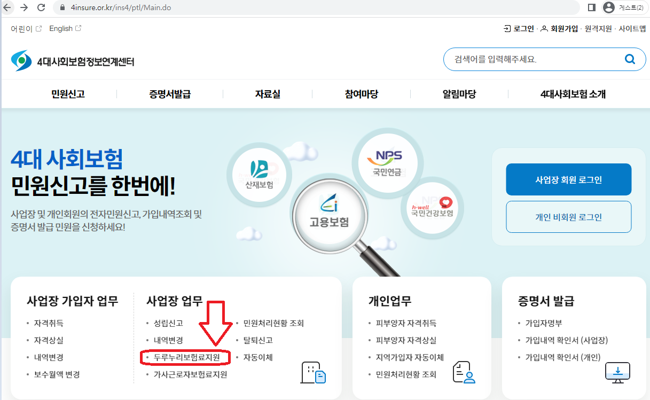650x400 pixels.
Task: Click the 개인 비회원 로그인 button
Action: pyautogui.click(x=569, y=217)
